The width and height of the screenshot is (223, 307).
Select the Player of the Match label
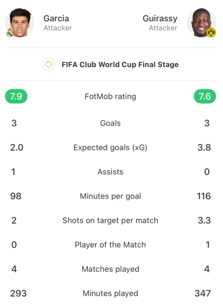point(110,245)
